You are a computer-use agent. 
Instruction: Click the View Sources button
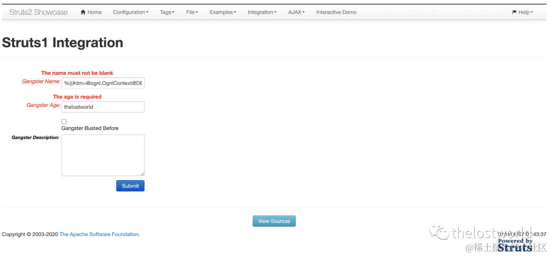(x=274, y=221)
